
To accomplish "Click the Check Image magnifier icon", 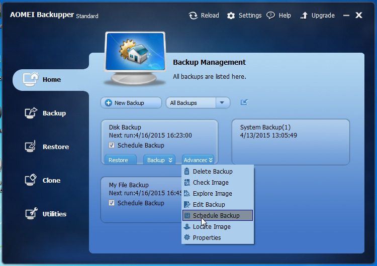I will pyautogui.click(x=187, y=183).
